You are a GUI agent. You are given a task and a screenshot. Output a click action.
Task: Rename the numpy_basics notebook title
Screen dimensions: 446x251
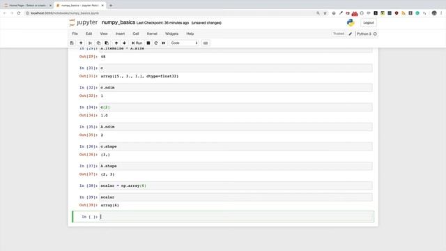click(118, 22)
